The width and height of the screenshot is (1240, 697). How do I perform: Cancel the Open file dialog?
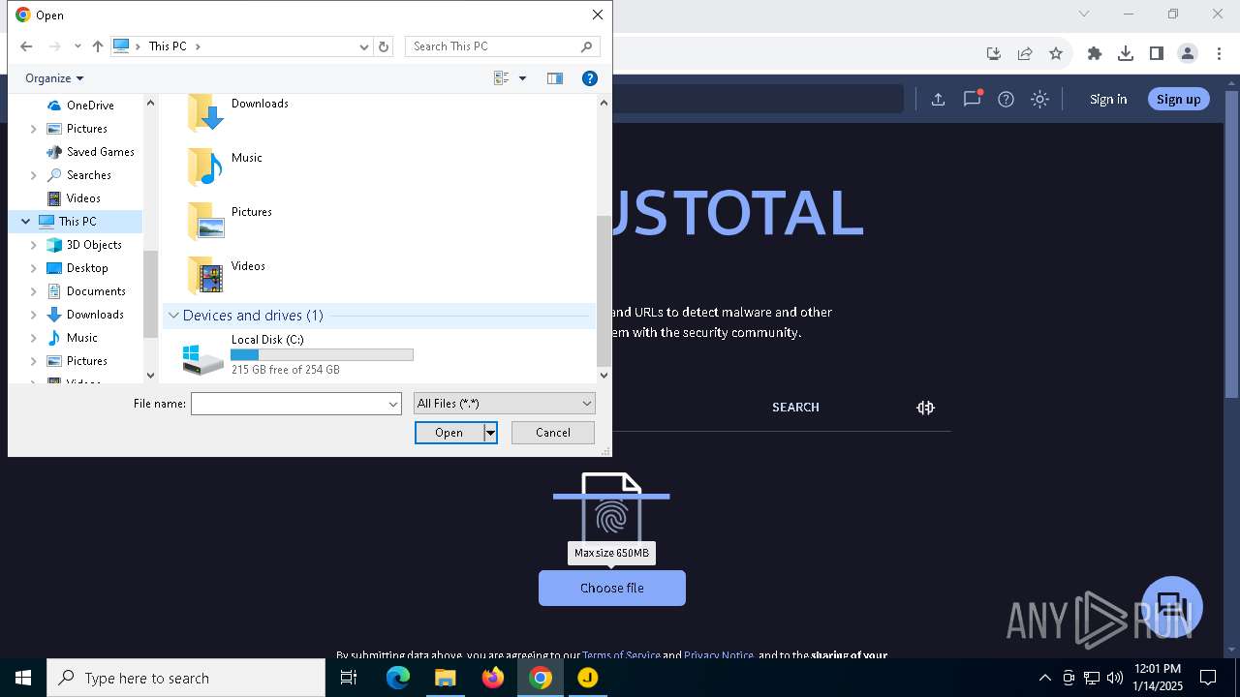[553, 433]
